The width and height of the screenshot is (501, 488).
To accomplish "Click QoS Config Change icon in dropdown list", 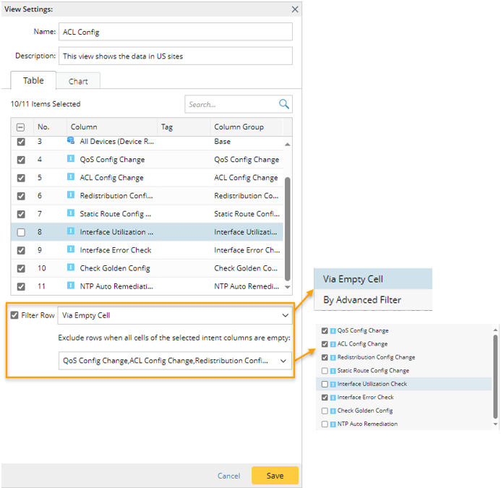I will tap(333, 331).
